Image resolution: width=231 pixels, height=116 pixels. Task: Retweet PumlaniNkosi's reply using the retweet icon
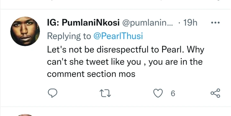(105, 93)
